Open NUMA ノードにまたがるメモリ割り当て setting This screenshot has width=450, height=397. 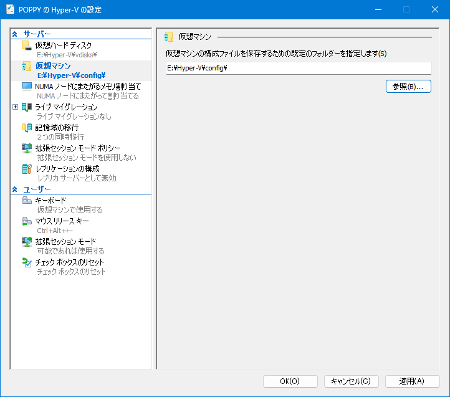click(88, 87)
